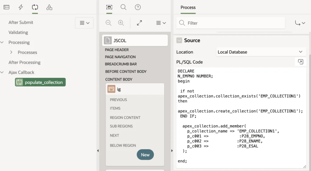The height and width of the screenshot is (171, 311).
Task: Open the Location dropdown
Action: [261, 52]
